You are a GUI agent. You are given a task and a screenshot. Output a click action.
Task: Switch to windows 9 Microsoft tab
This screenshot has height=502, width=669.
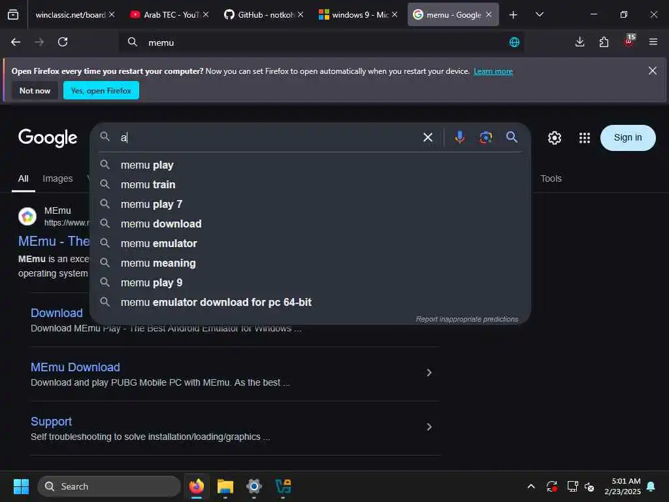pos(359,15)
